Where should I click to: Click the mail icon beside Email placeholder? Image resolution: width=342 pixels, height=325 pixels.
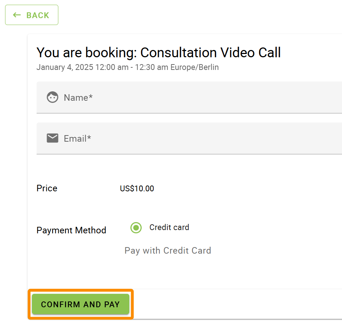click(x=52, y=138)
